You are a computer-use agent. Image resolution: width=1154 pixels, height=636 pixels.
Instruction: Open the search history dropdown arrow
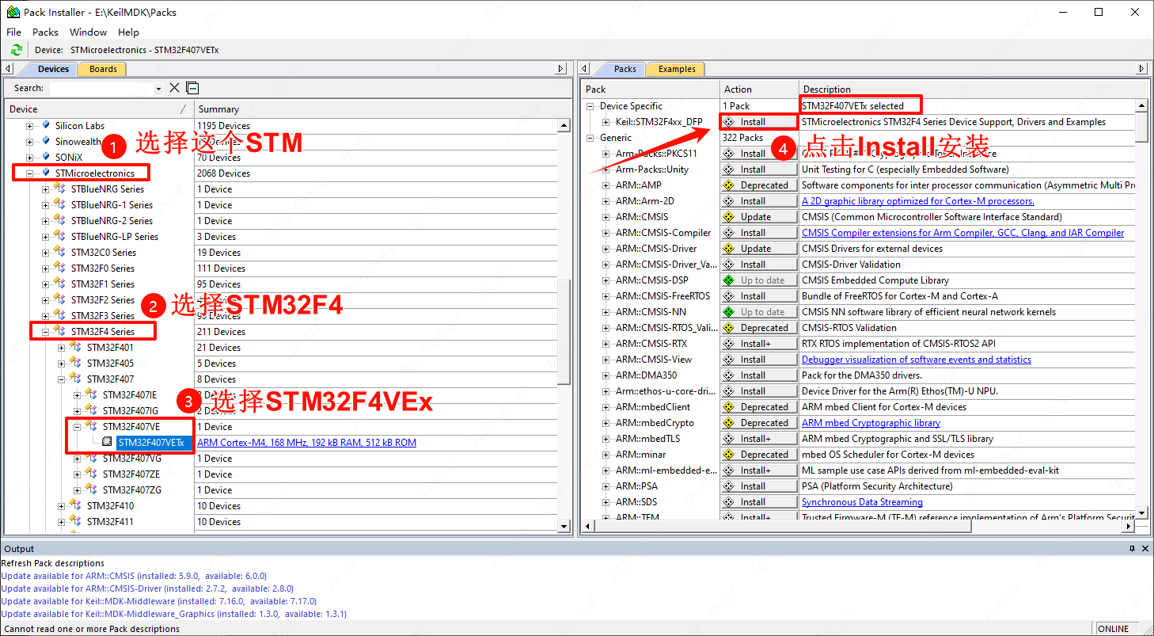(x=158, y=89)
